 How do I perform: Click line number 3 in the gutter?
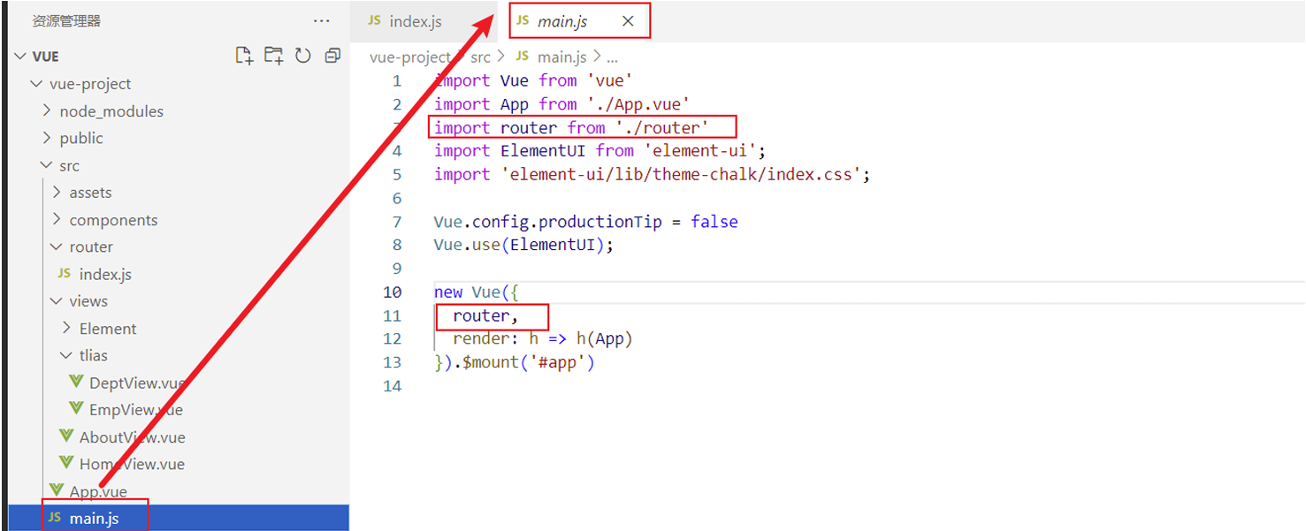point(397,127)
